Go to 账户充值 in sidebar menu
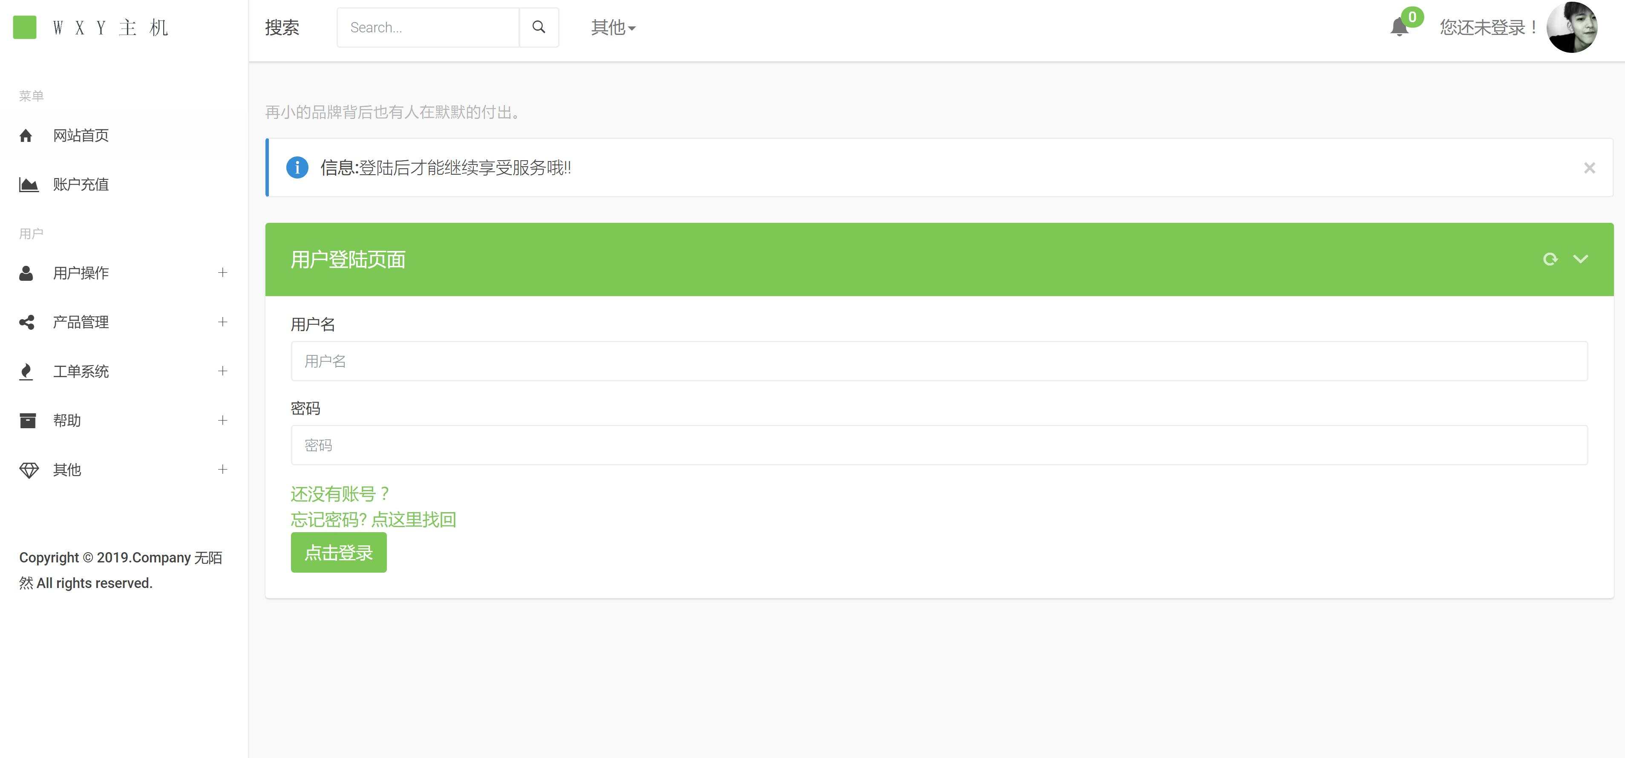The width and height of the screenshot is (1625, 758). click(x=81, y=185)
